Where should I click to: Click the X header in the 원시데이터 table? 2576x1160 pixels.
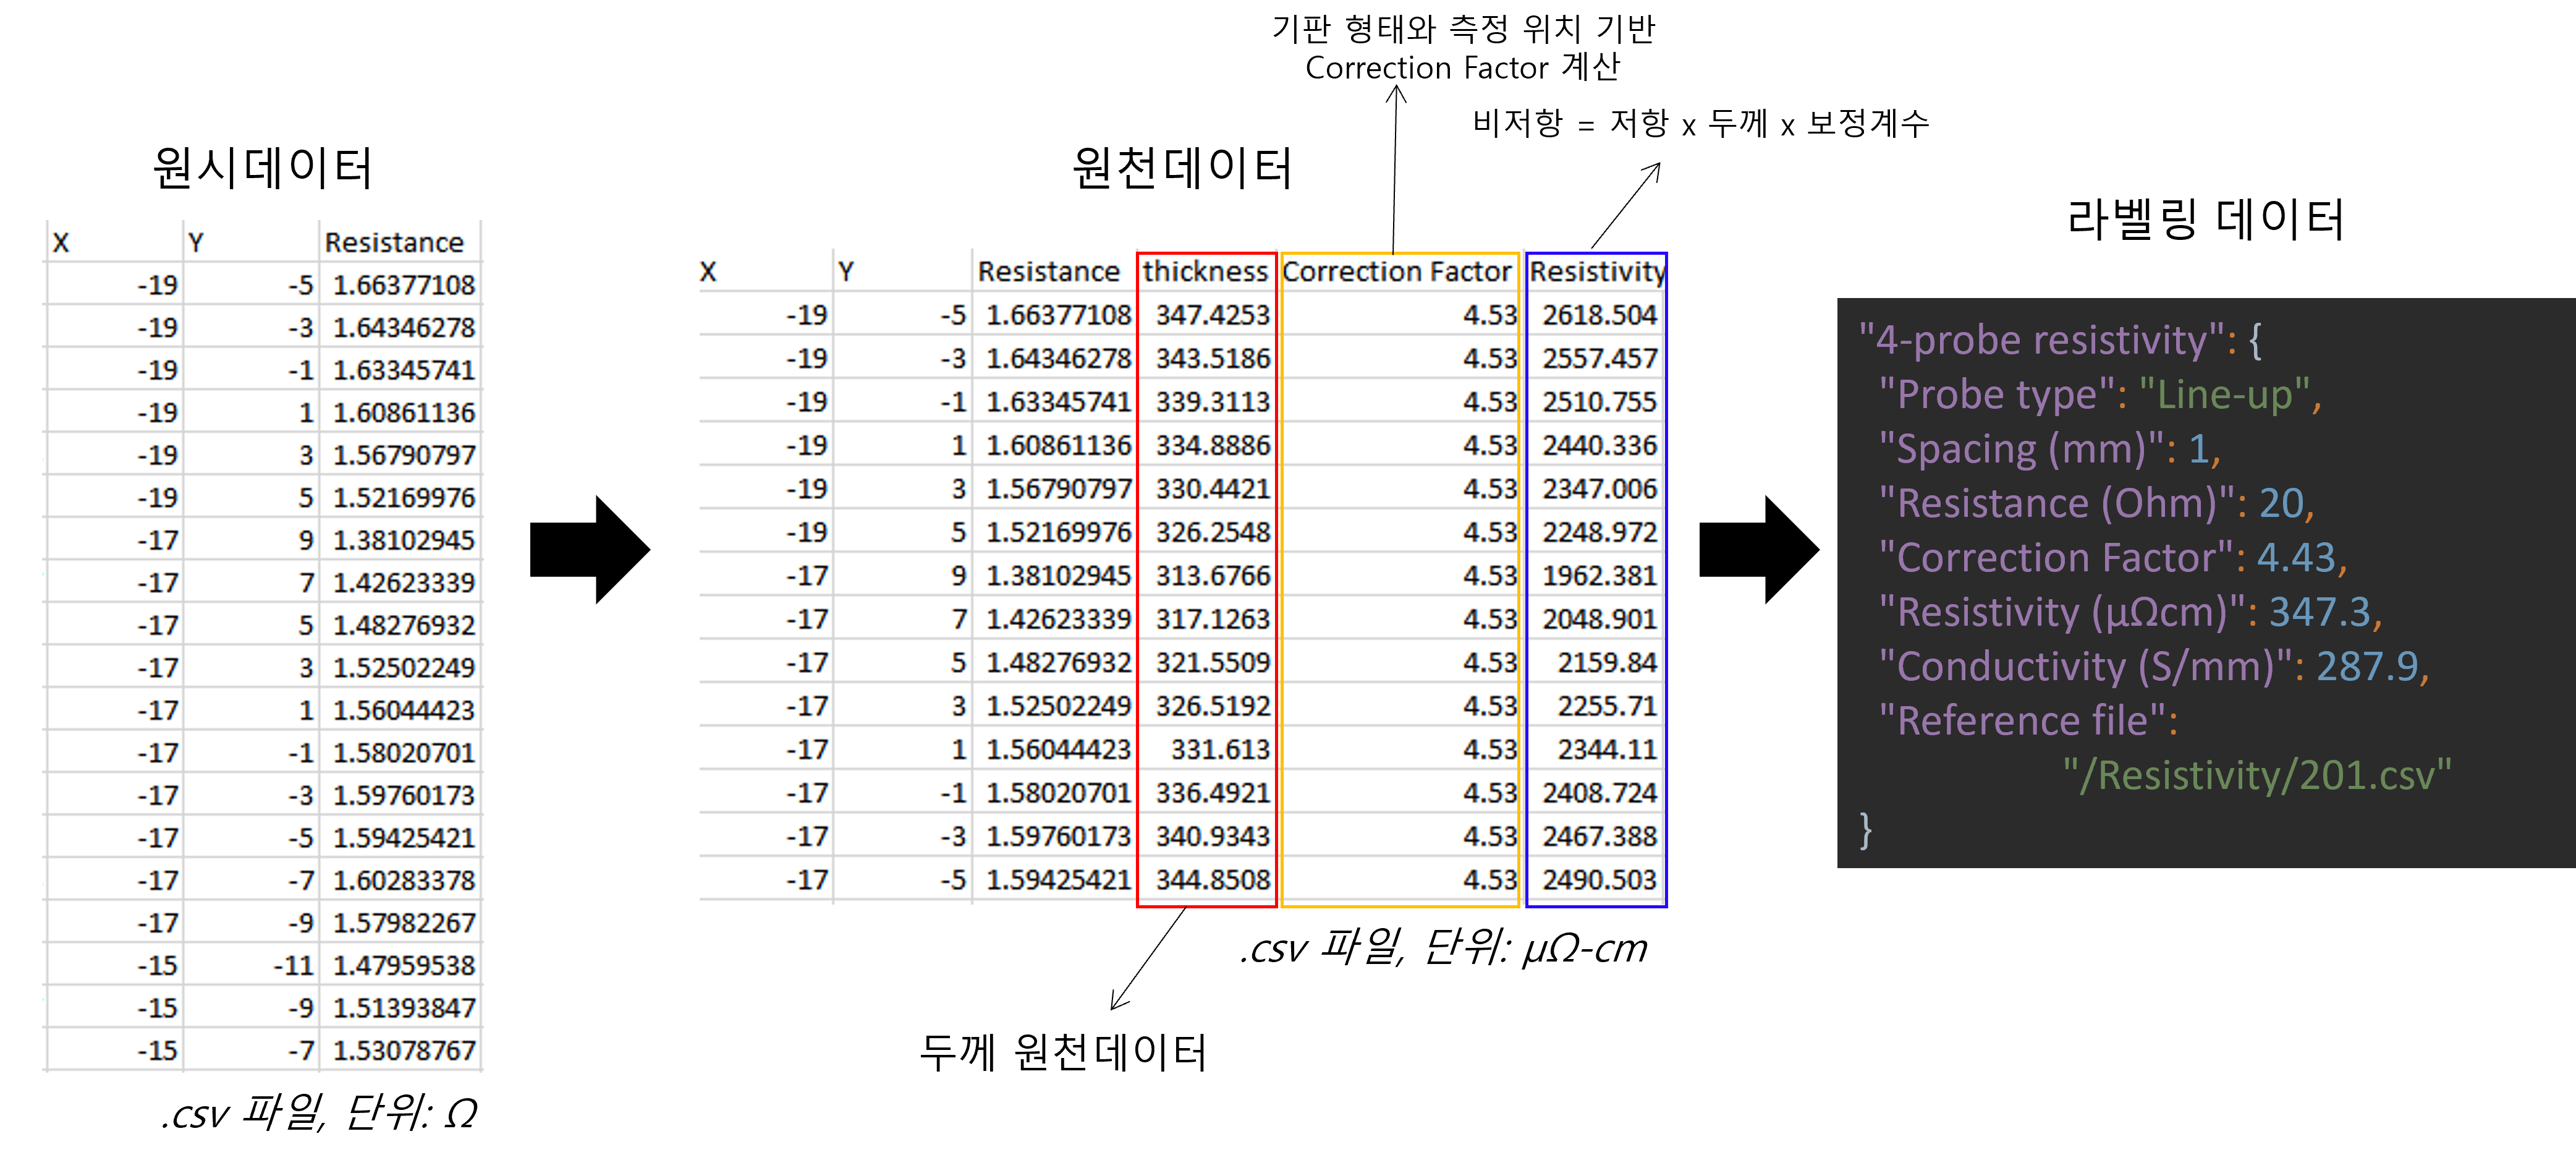[x=61, y=242]
